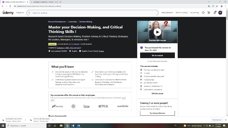This screenshot has width=228, height=128.
Task: Bookmark this page with star icon
Action: 217,6
